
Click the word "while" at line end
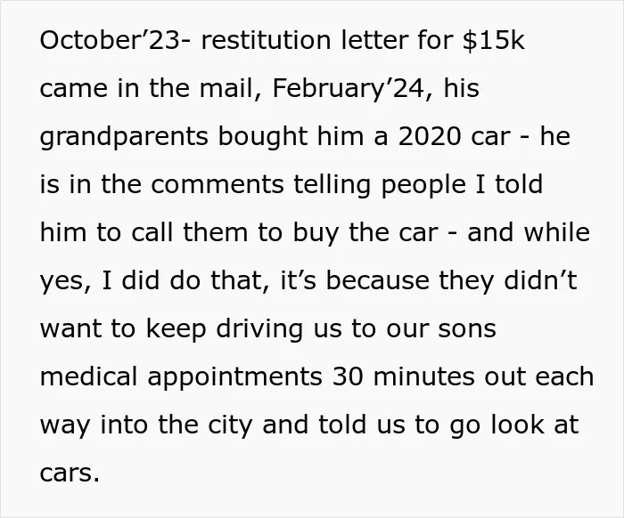tap(556, 232)
